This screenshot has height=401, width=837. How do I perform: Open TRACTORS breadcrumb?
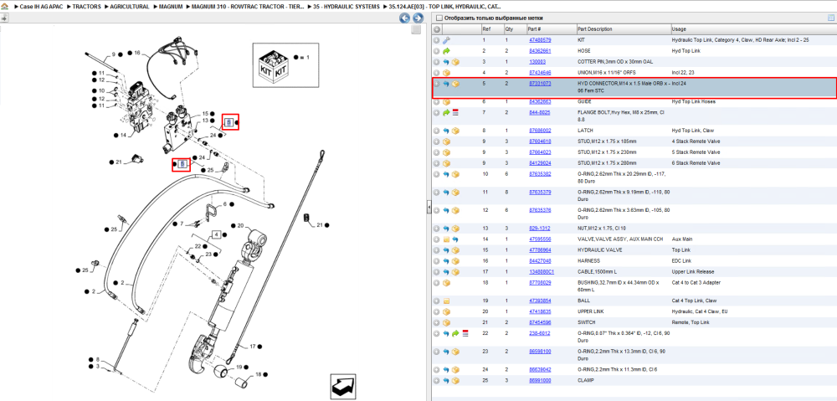click(87, 7)
